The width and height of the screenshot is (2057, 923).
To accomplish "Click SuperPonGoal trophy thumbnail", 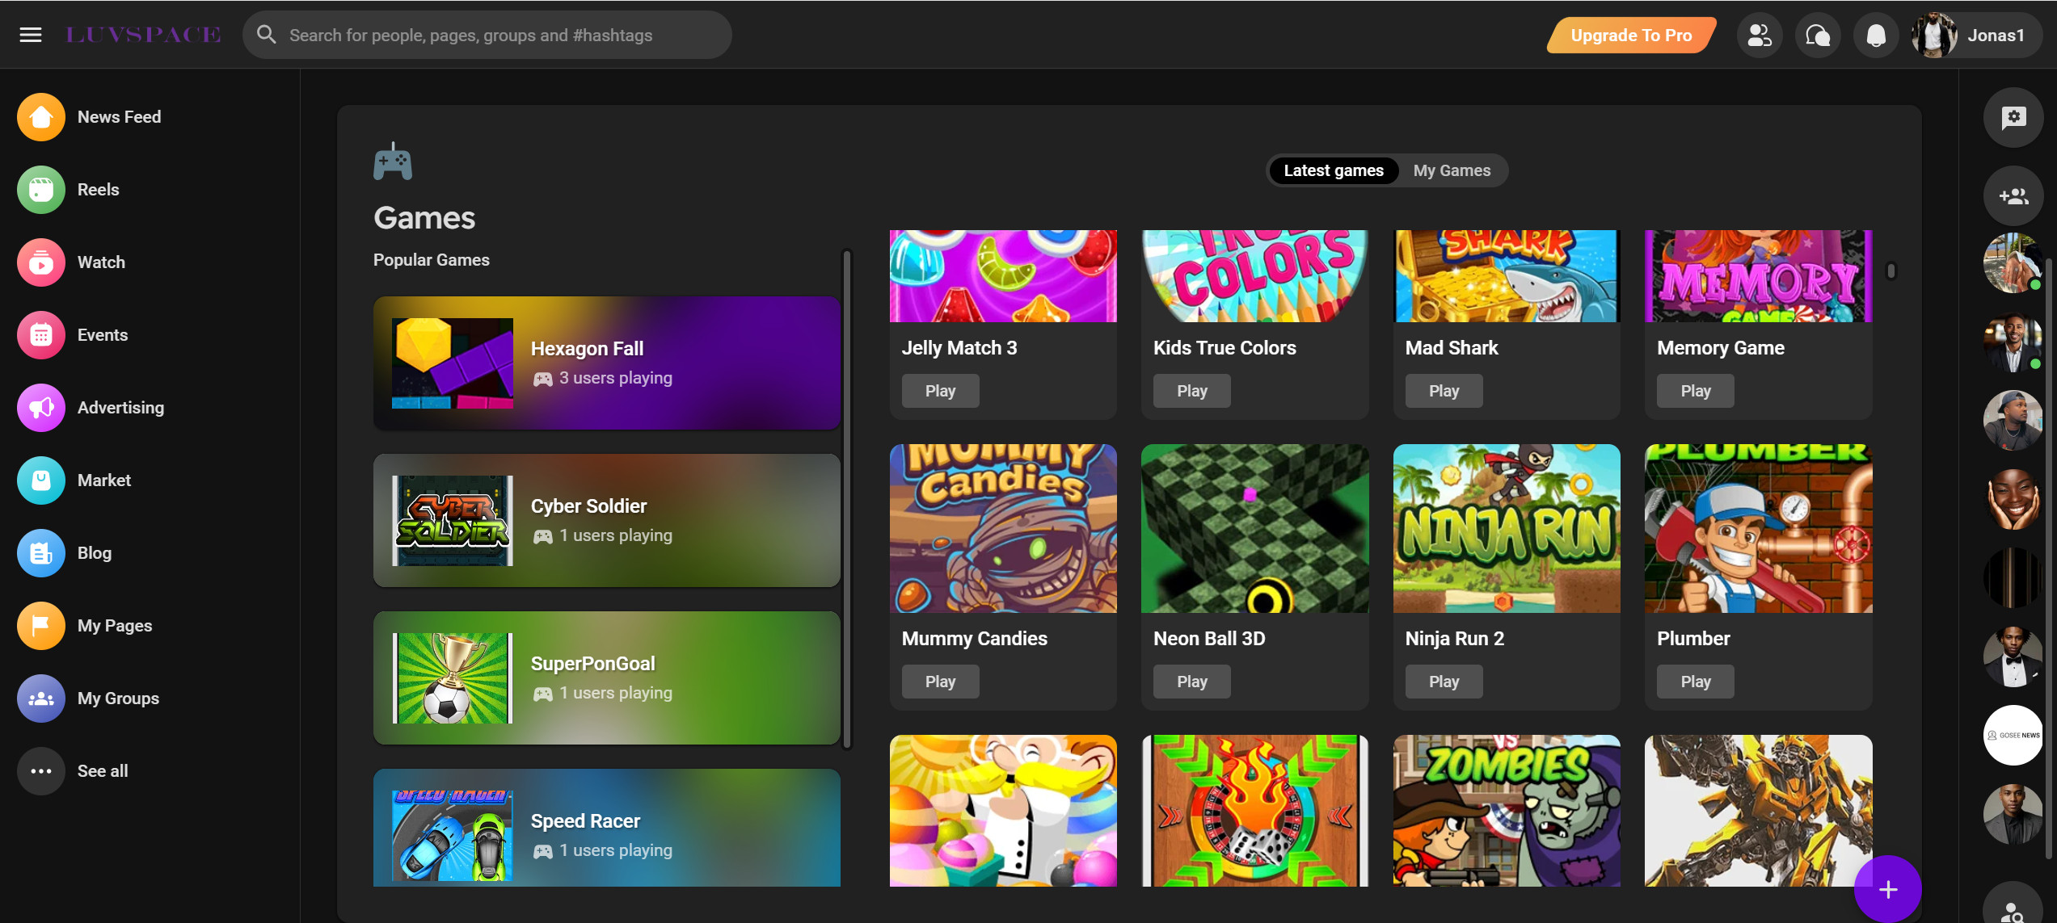I will [453, 678].
